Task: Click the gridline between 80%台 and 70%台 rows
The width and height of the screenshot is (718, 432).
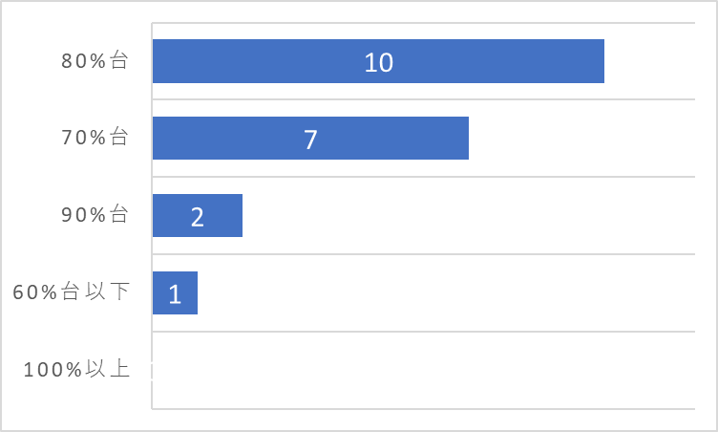Action: click(x=424, y=99)
